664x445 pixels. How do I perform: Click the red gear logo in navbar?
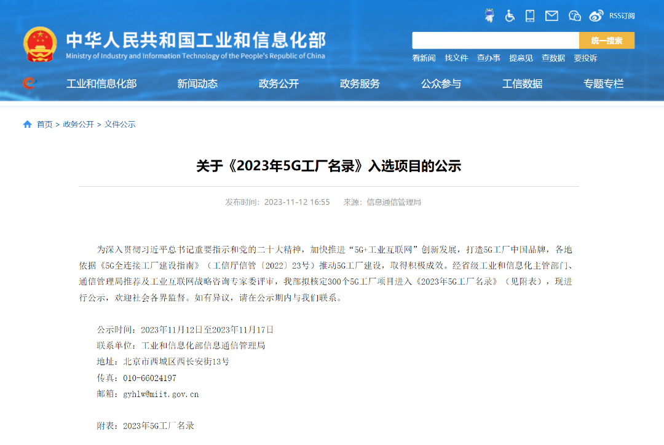coord(29,83)
